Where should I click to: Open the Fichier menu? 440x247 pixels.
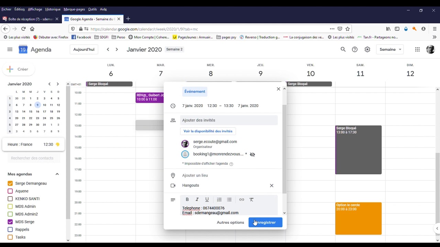[7, 9]
